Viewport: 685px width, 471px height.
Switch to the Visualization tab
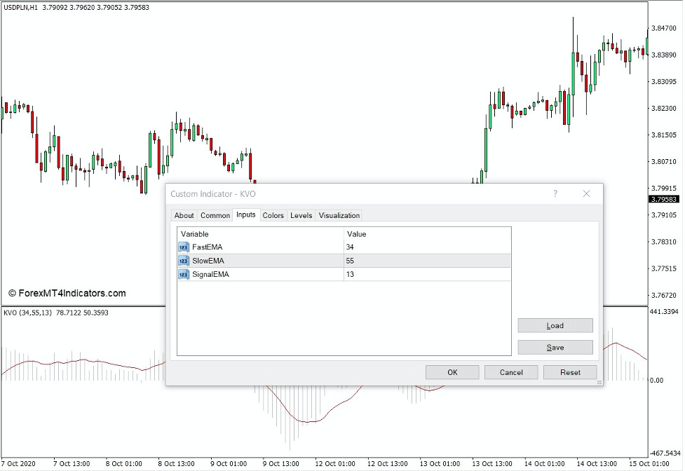click(x=339, y=215)
